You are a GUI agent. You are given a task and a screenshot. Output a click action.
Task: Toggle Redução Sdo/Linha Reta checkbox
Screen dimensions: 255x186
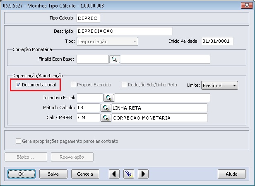click(124, 85)
